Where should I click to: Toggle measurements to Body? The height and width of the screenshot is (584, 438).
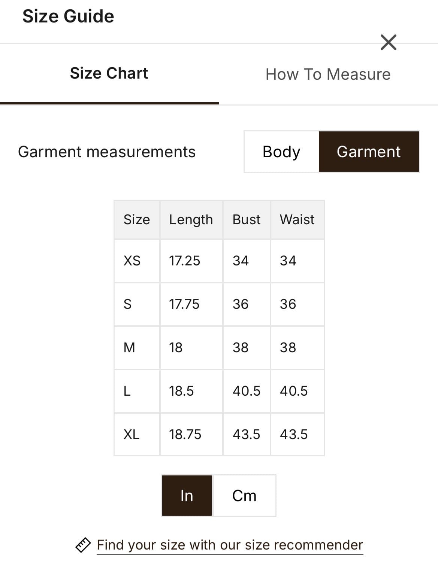tap(281, 152)
